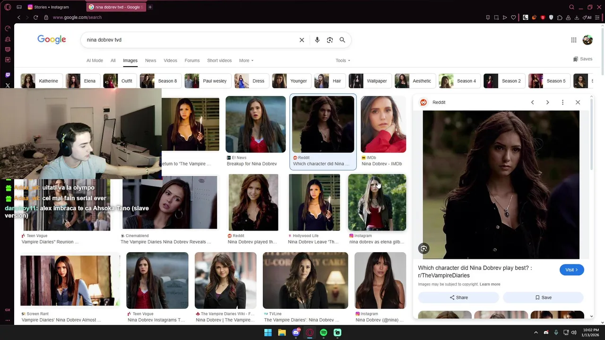Screen dimensions: 605x340
Task: Switch to the Stories Instagram tab
Action: click(52, 7)
